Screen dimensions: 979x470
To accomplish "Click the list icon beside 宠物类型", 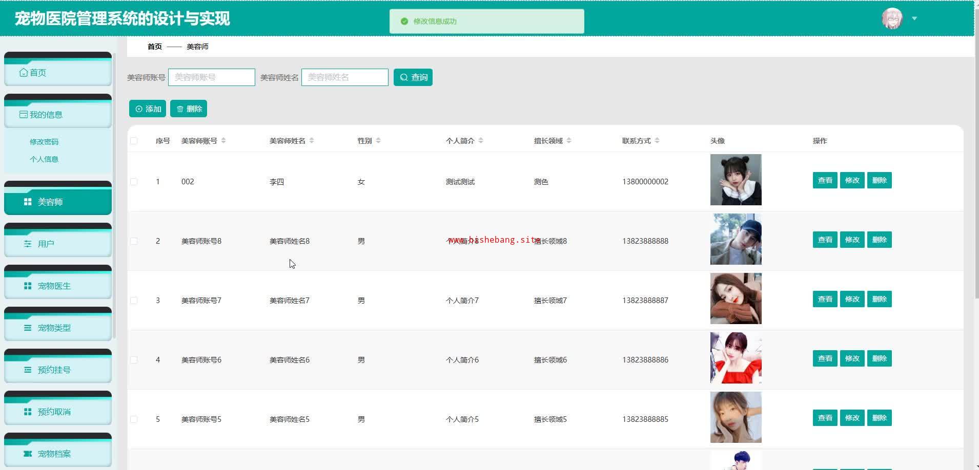I will point(28,328).
